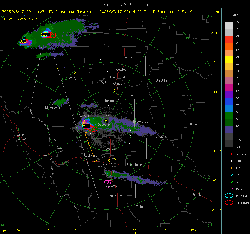This screenshot has height=234, width=250.
Task: Click the Vulcan town label
Action: click(141, 207)
